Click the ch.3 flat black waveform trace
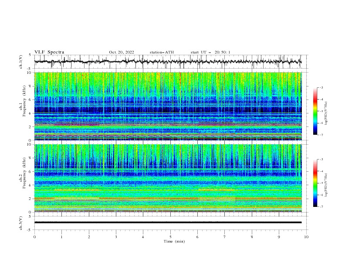Image resolution: width=345 pixels, height=266 pixels. tap(168, 223)
